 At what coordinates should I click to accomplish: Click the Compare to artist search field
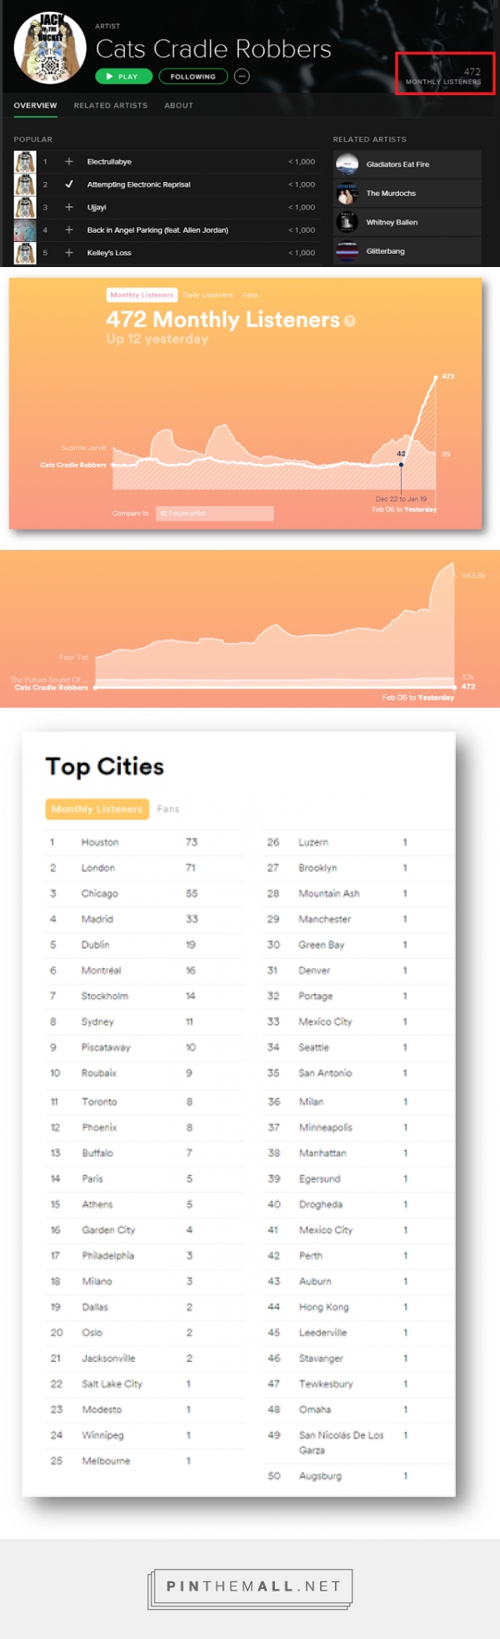pos(215,513)
